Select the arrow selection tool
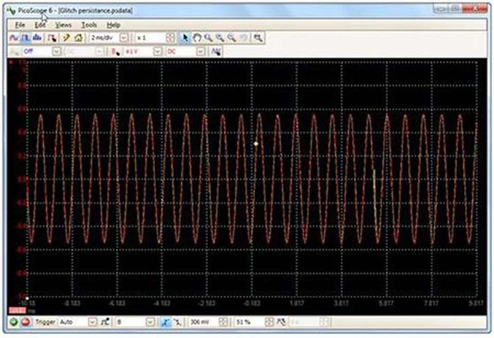Viewport: 494px width, 338px height. 186,38
